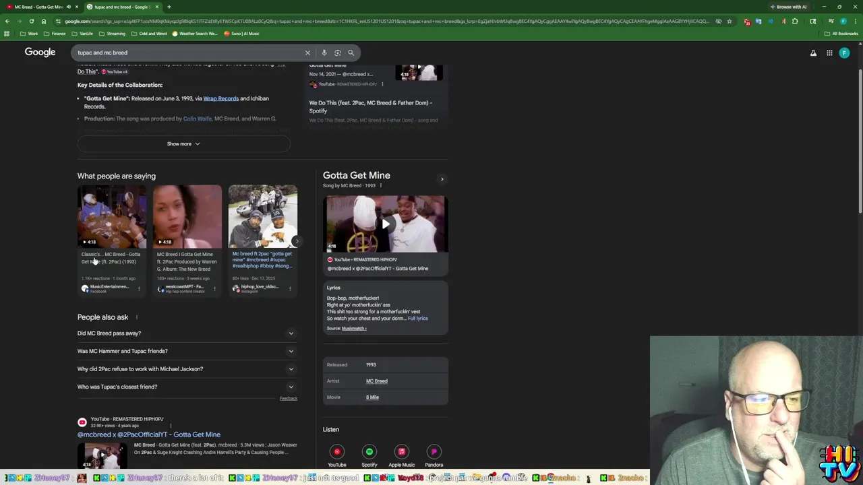Open the Suno AI Music bookmark
863x485 pixels.
coord(241,34)
